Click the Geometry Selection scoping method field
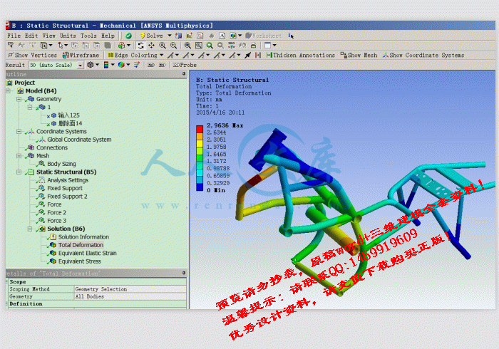This screenshot has width=499, height=349. [x=130, y=289]
